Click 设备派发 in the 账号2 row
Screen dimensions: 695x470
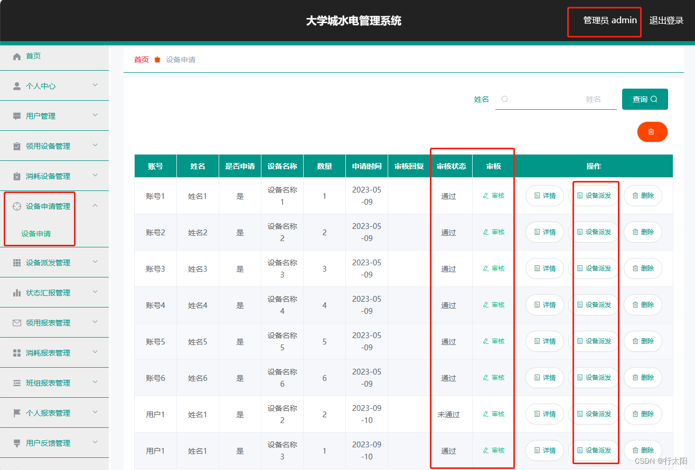pos(594,232)
